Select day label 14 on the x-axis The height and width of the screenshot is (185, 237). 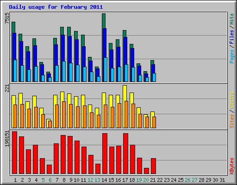[104, 180]
